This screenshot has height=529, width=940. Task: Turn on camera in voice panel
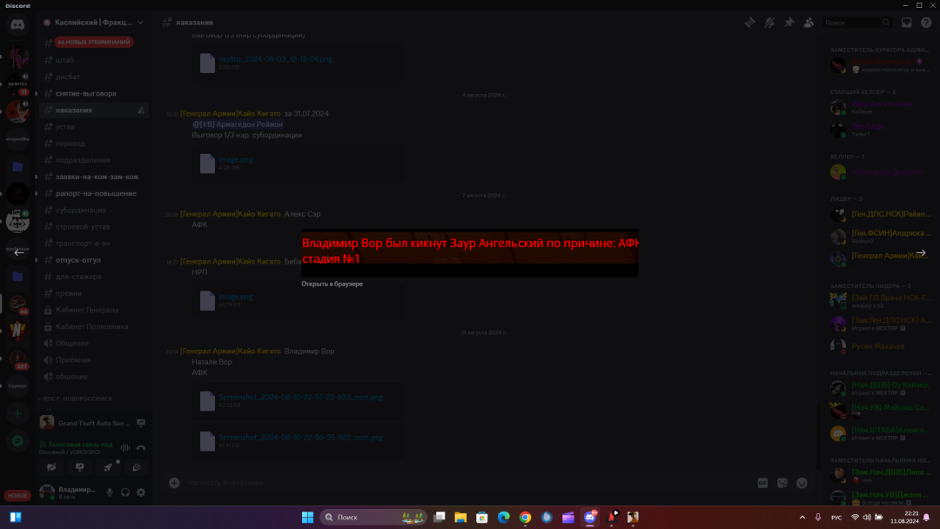51,467
